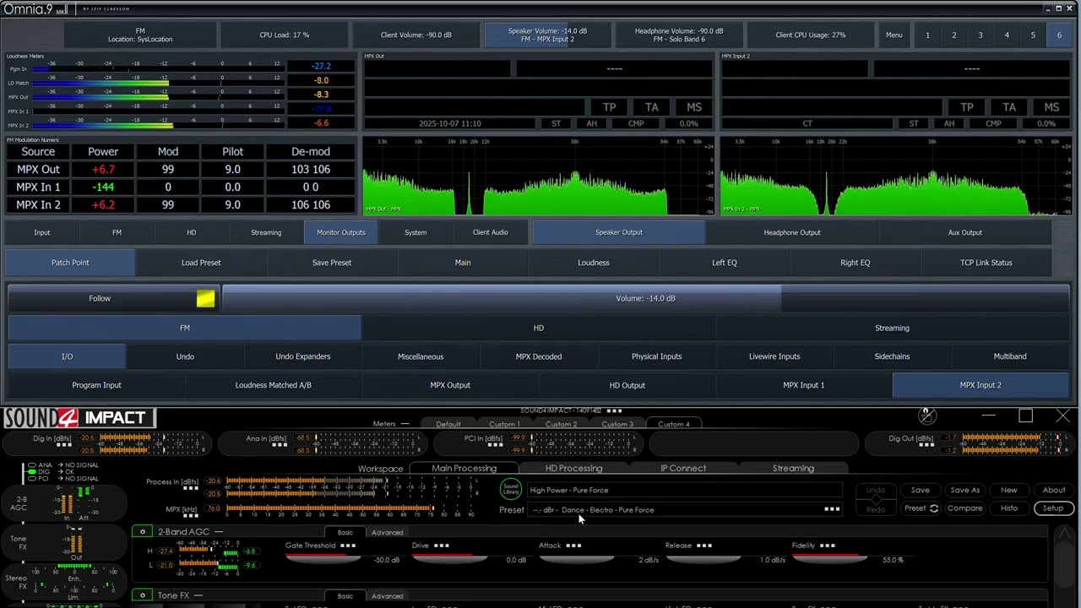Click the Save As button

[964, 490]
